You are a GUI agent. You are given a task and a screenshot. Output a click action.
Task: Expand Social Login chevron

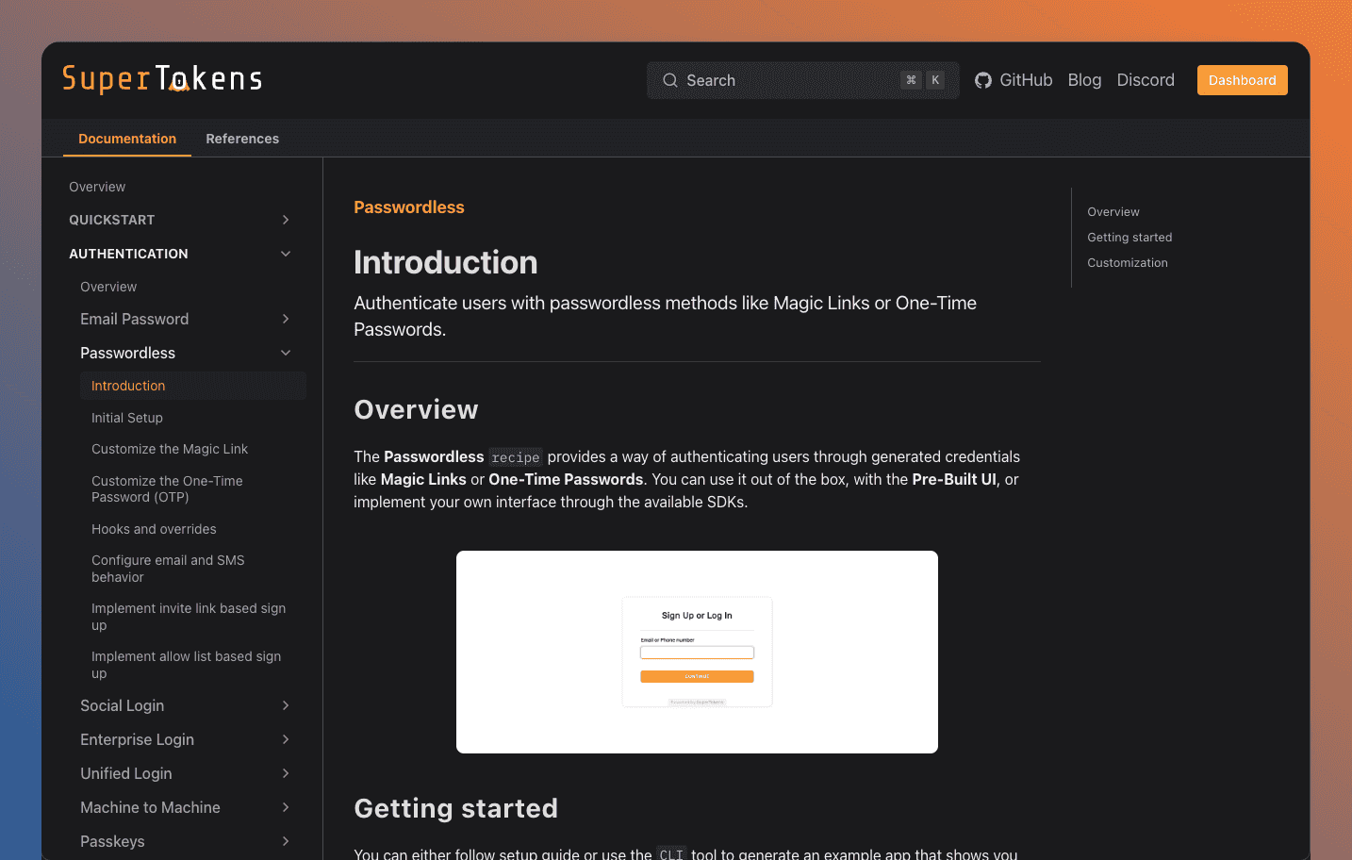286,705
